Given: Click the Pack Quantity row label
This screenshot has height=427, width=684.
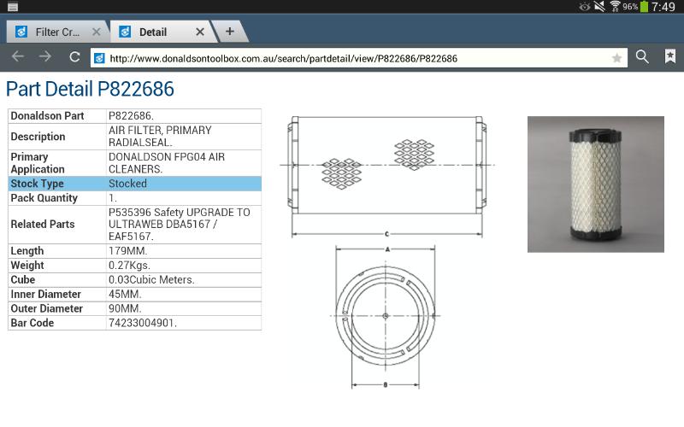Looking at the screenshot, I should pos(44,198).
